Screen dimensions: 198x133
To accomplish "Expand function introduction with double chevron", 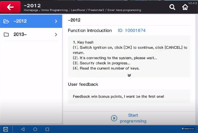I will click(x=129, y=75).
